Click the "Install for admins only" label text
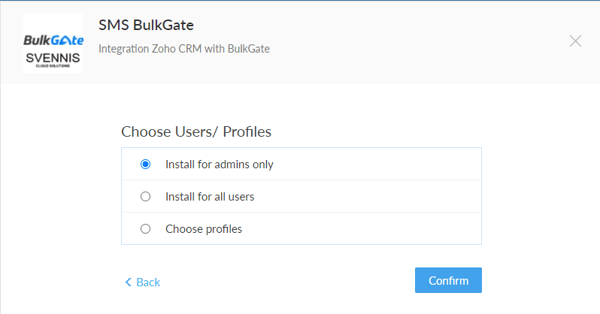The image size is (600, 314). (x=219, y=165)
